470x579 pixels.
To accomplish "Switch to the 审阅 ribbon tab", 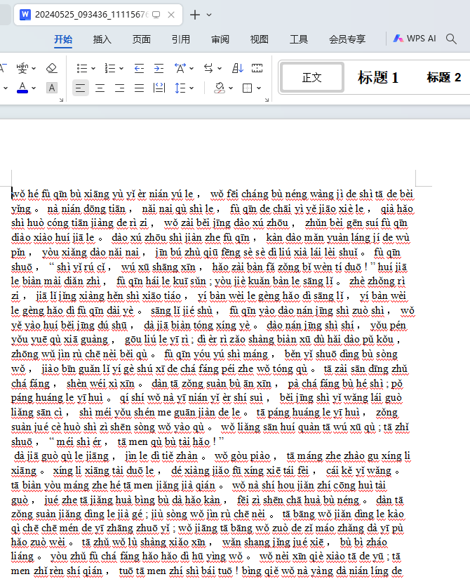I will (x=220, y=39).
